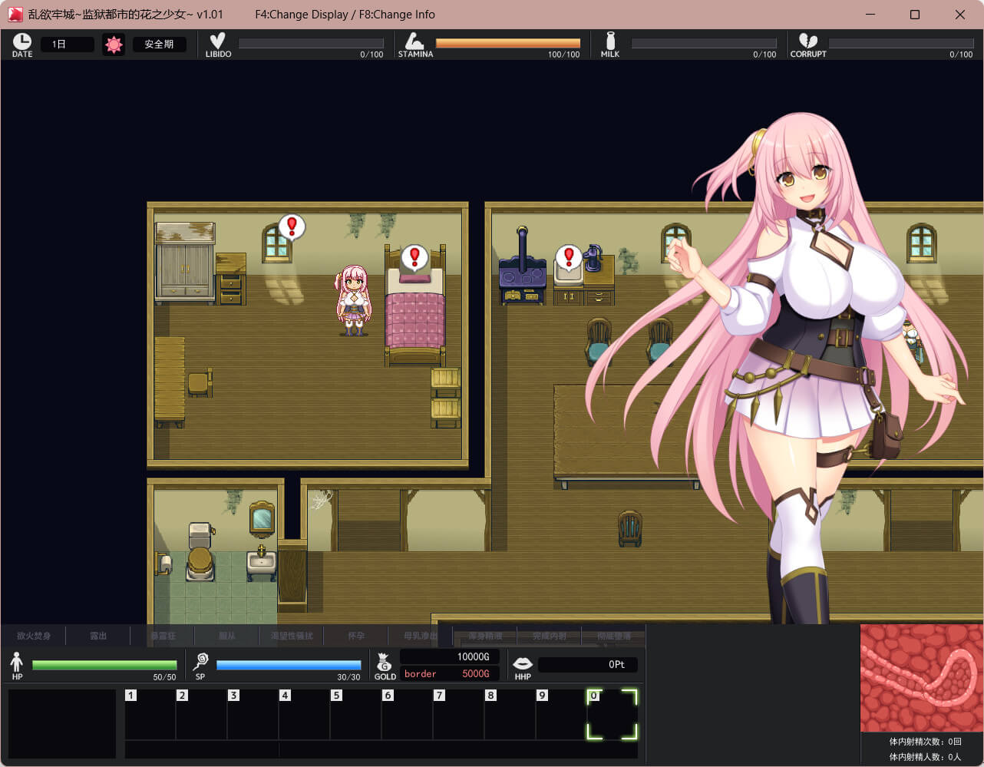Screen dimensions: 984x767
Task: Click the exclamation bubble over the kitchen sink
Action: click(x=569, y=256)
